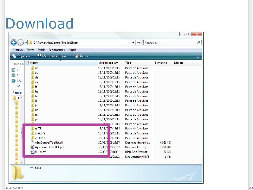This screenshot has width=253, height=190.
Task: Open the Arquivo menu
Action: pos(18,50)
